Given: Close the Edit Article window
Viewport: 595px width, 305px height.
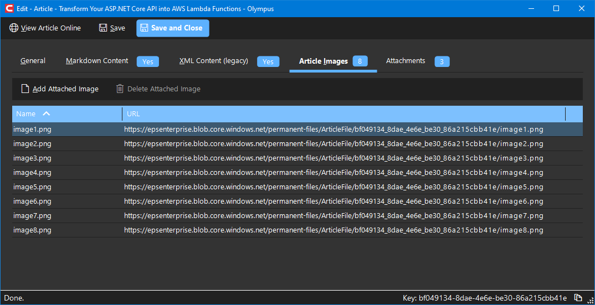Looking at the screenshot, I should pyautogui.click(x=581, y=8).
